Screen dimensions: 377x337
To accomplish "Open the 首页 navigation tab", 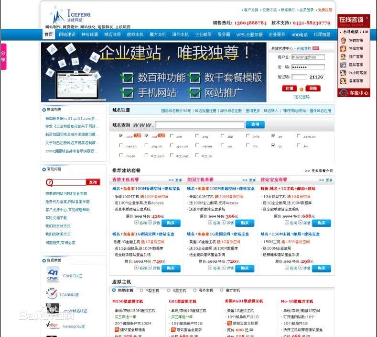I will 49,34.
